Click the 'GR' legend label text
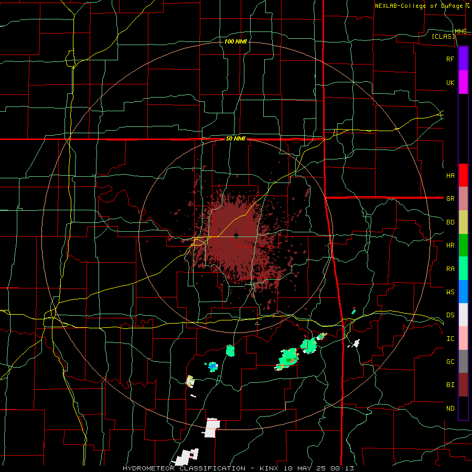Image resolution: width=472 pixels, height=472 pixels. [450, 199]
